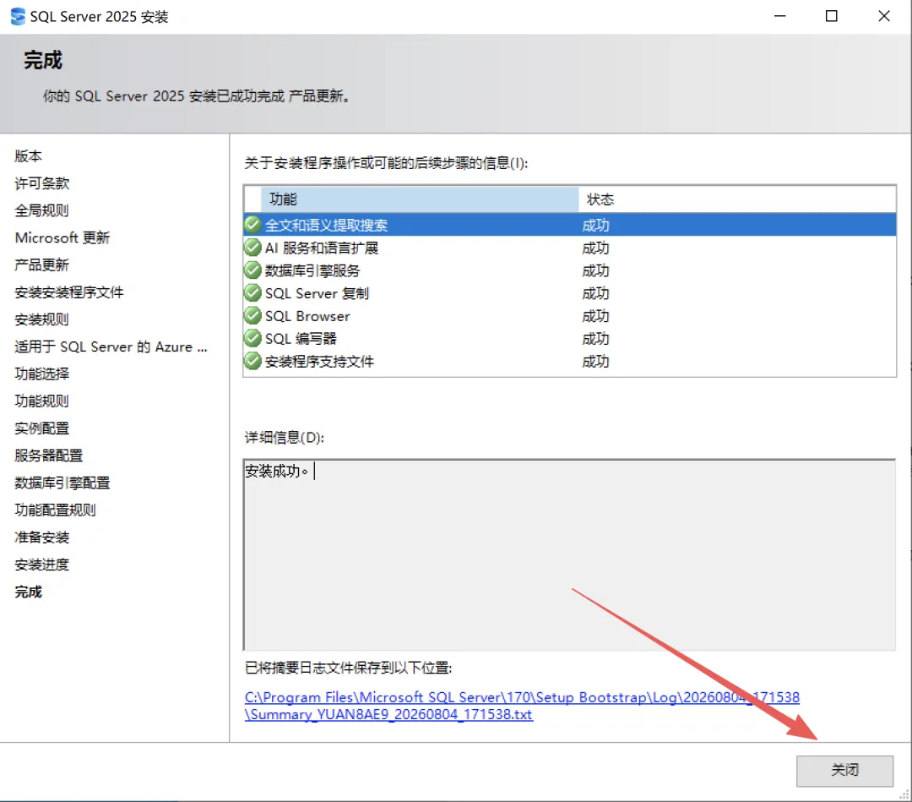
Task: Click the 产品更新 step in sidebar
Action: [42, 265]
